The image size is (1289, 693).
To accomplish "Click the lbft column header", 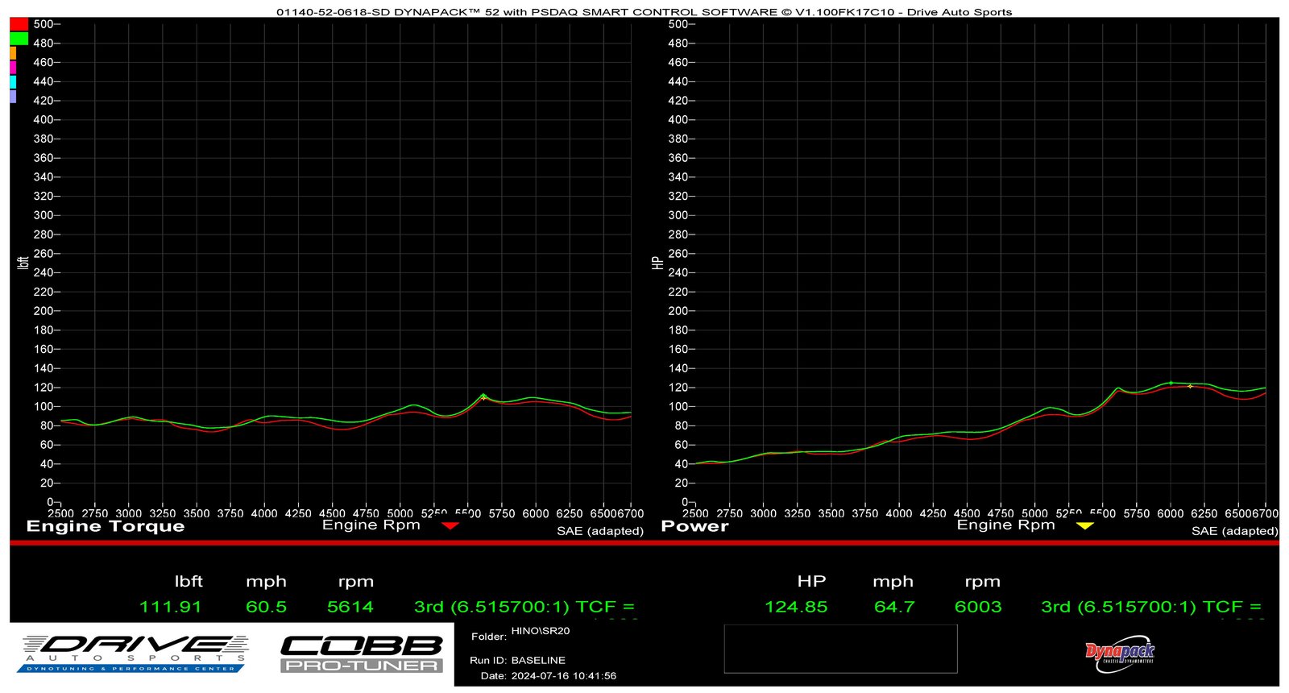I will click(x=189, y=582).
